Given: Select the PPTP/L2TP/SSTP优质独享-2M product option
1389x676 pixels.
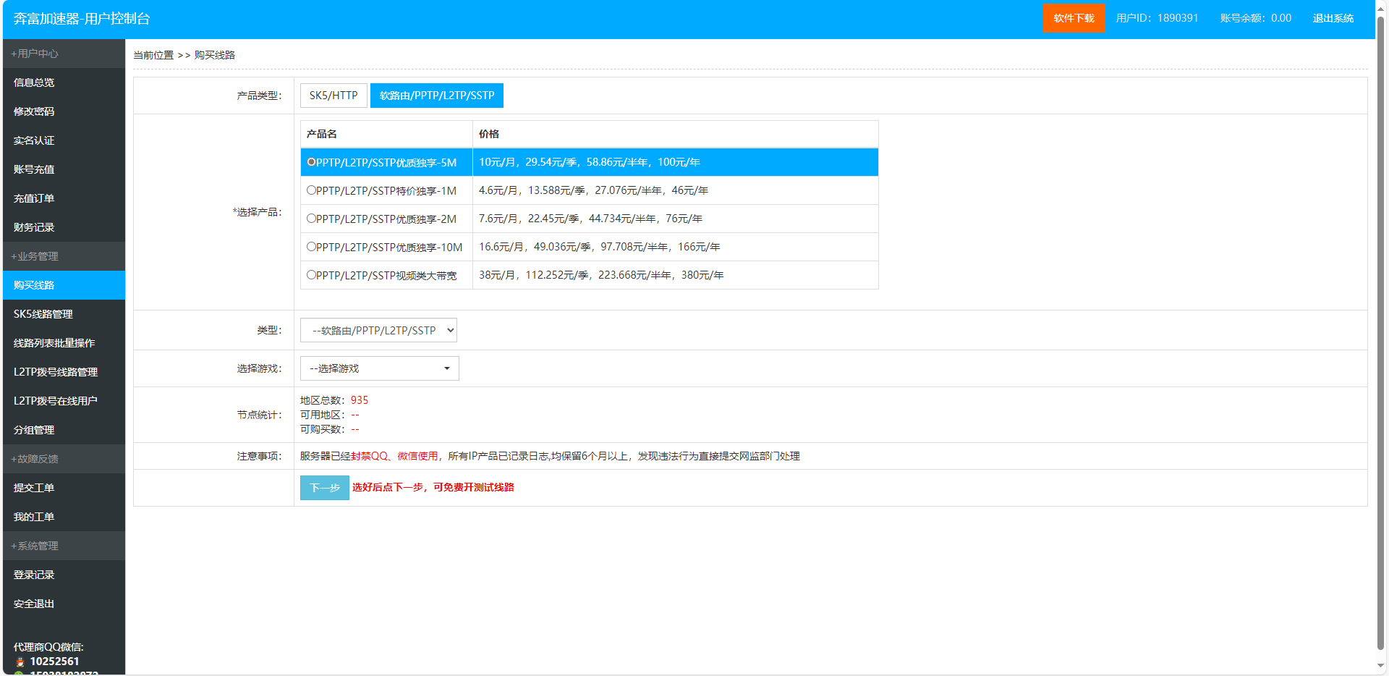Looking at the screenshot, I should click(311, 219).
